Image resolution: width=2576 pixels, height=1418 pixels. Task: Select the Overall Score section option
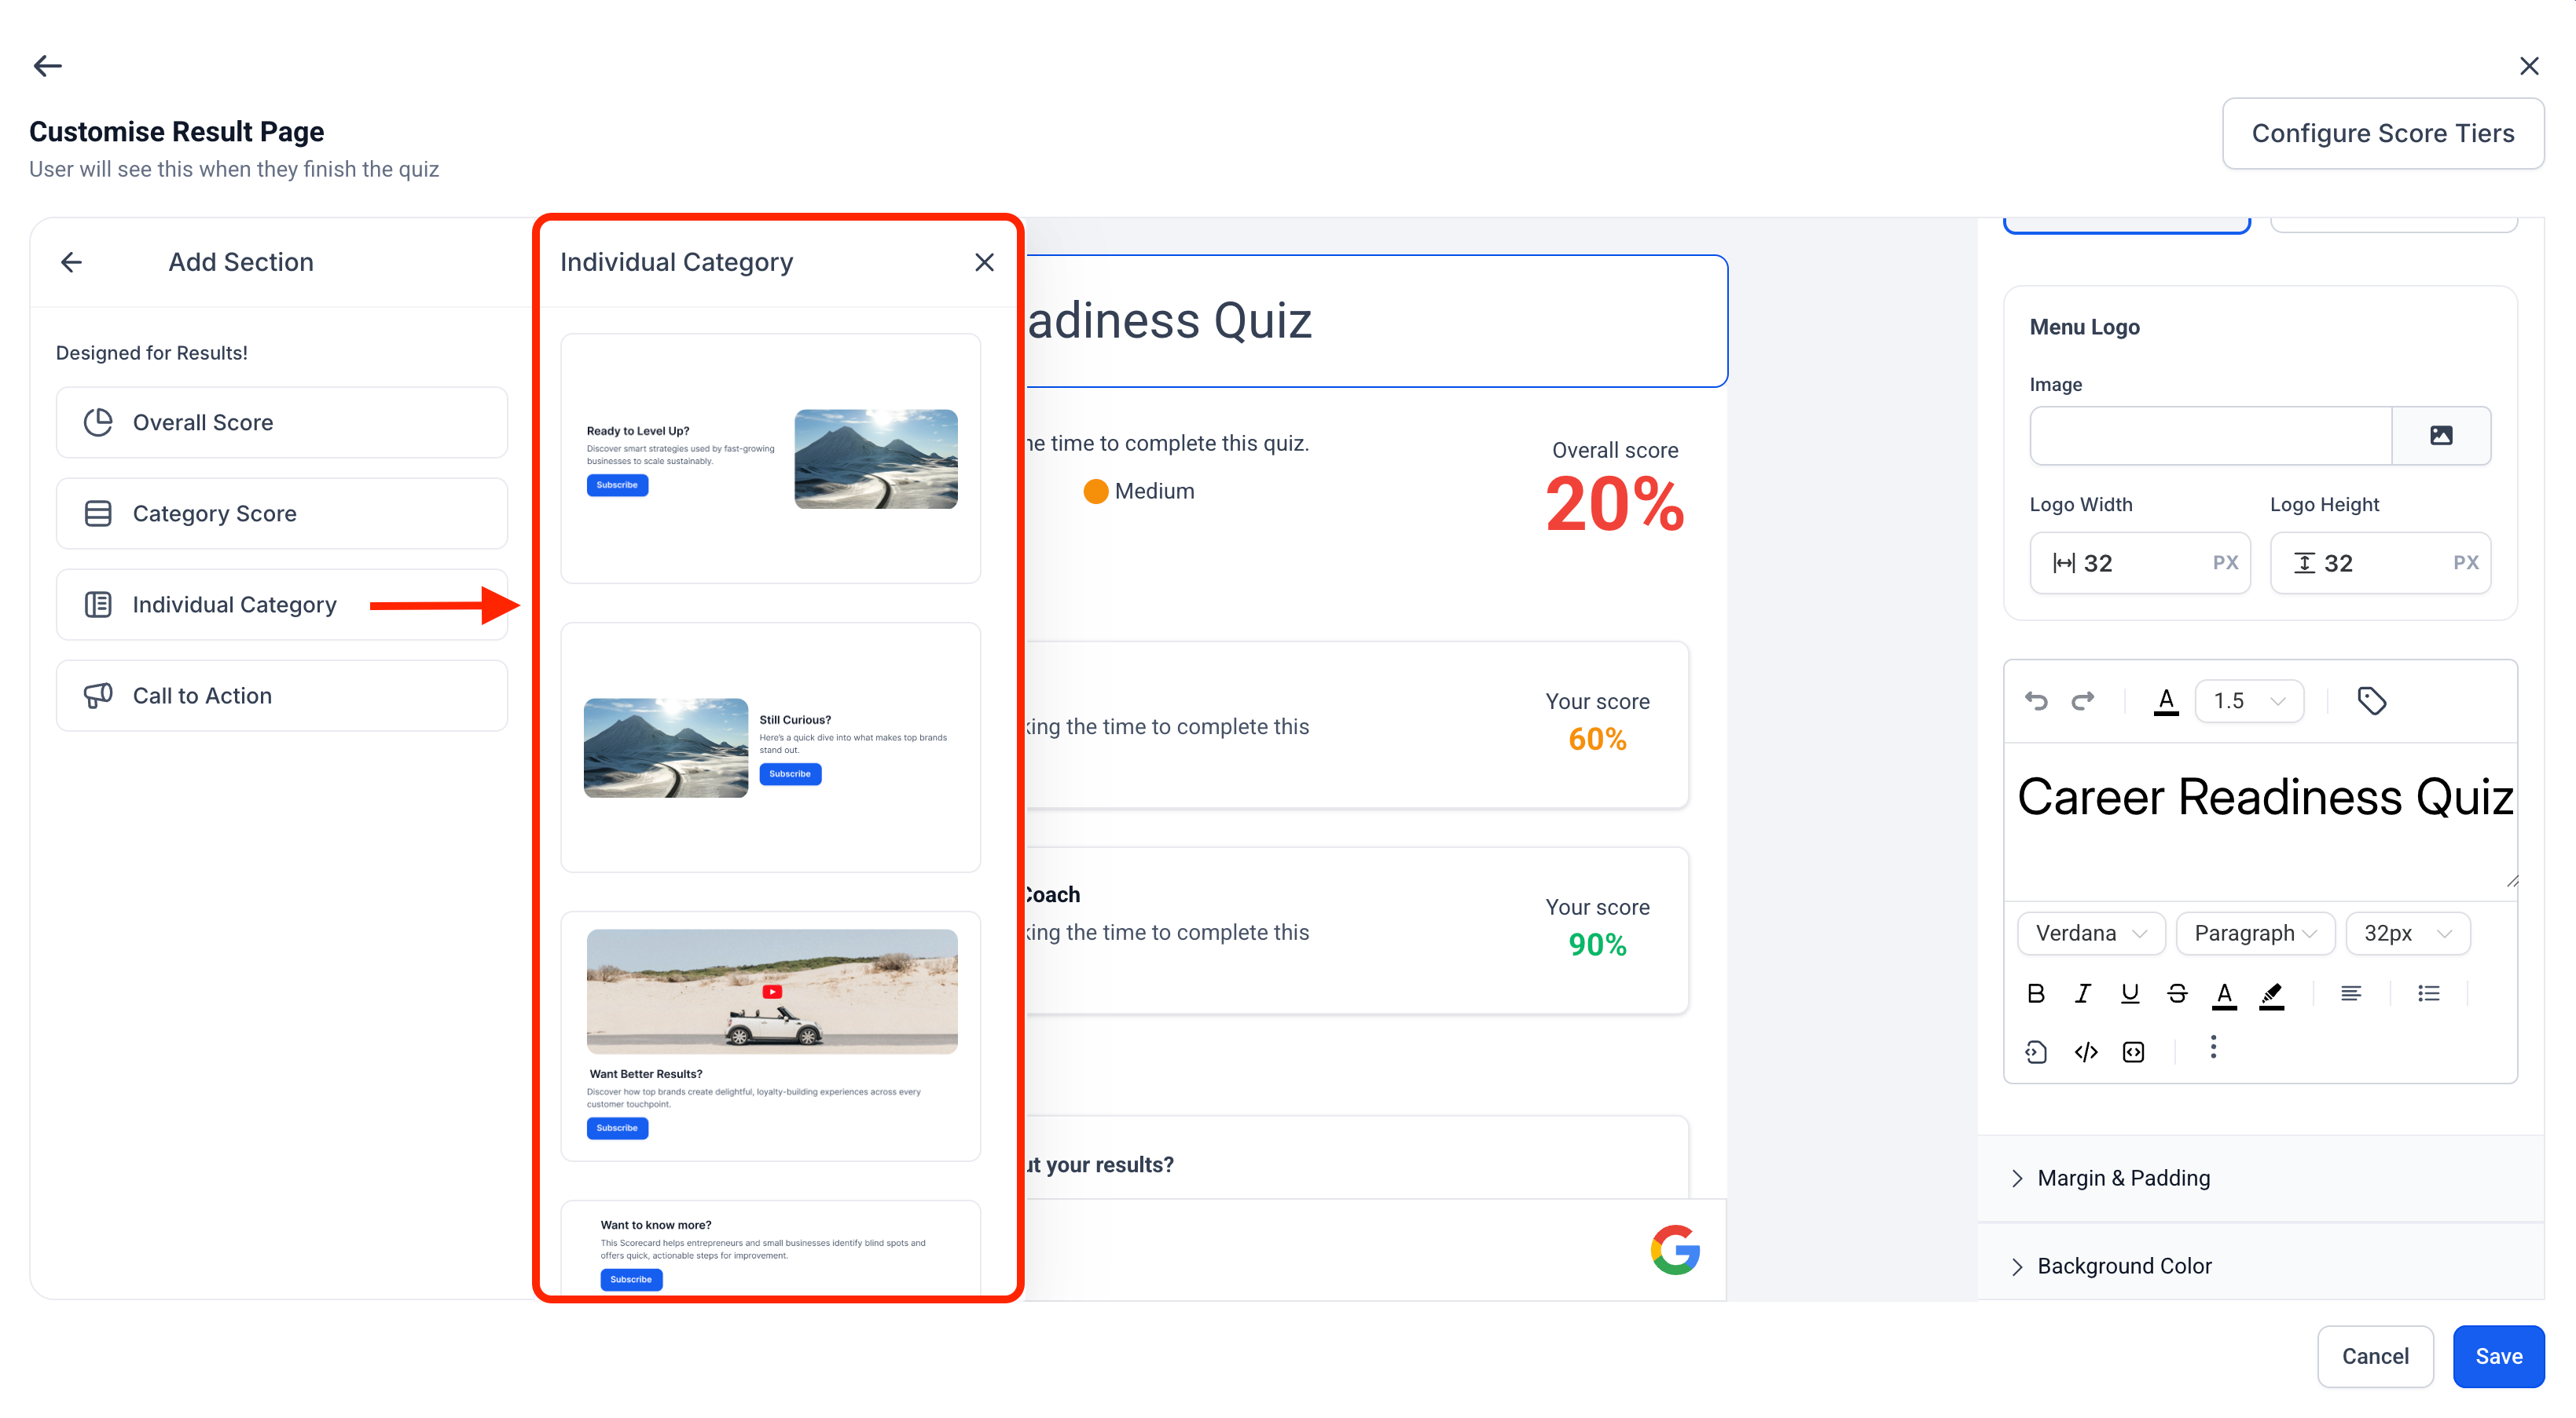click(x=282, y=422)
